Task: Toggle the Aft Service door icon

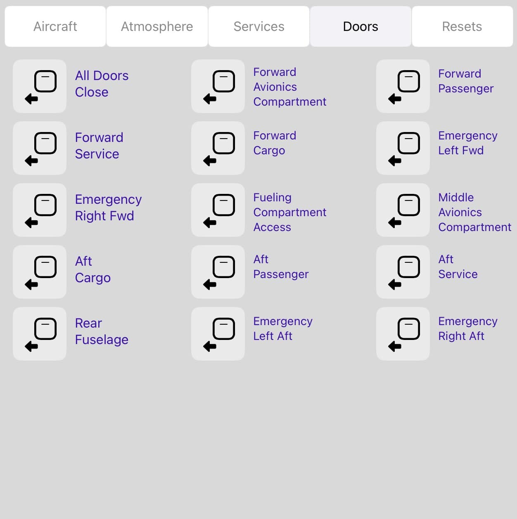Action: coord(403,272)
